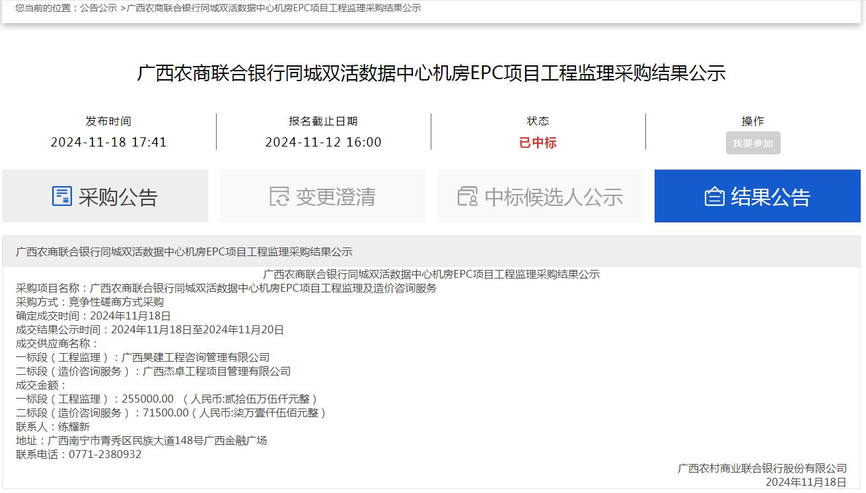The width and height of the screenshot is (866, 493).
Task: Click the breadcrumb's final project title
Action: pyautogui.click(x=273, y=8)
